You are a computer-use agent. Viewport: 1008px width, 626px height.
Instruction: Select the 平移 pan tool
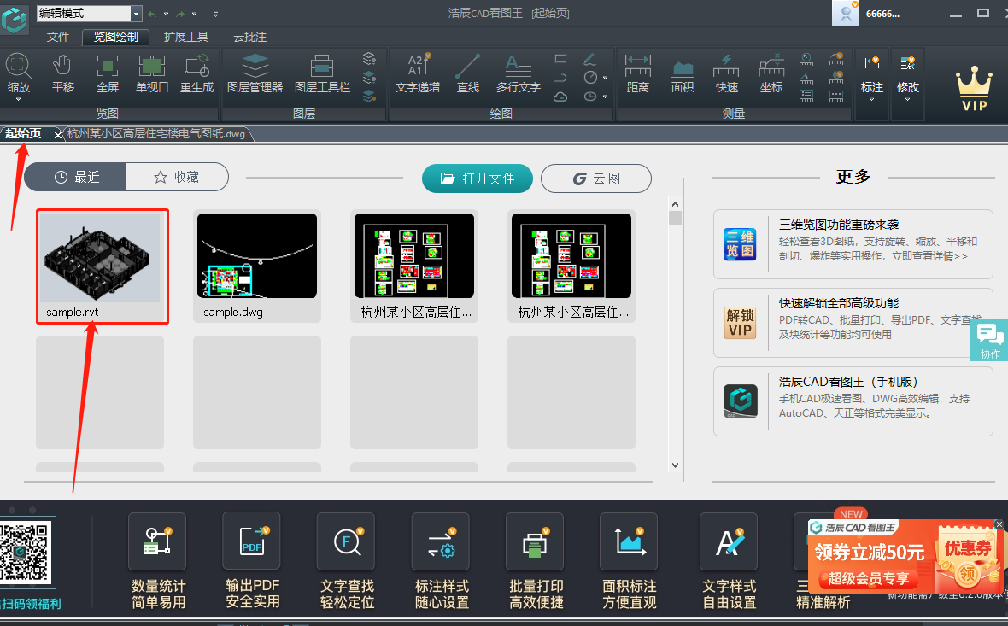click(63, 73)
